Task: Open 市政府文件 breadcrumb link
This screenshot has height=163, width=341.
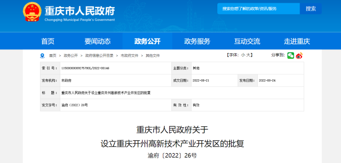Action: pyautogui.click(x=130, y=56)
